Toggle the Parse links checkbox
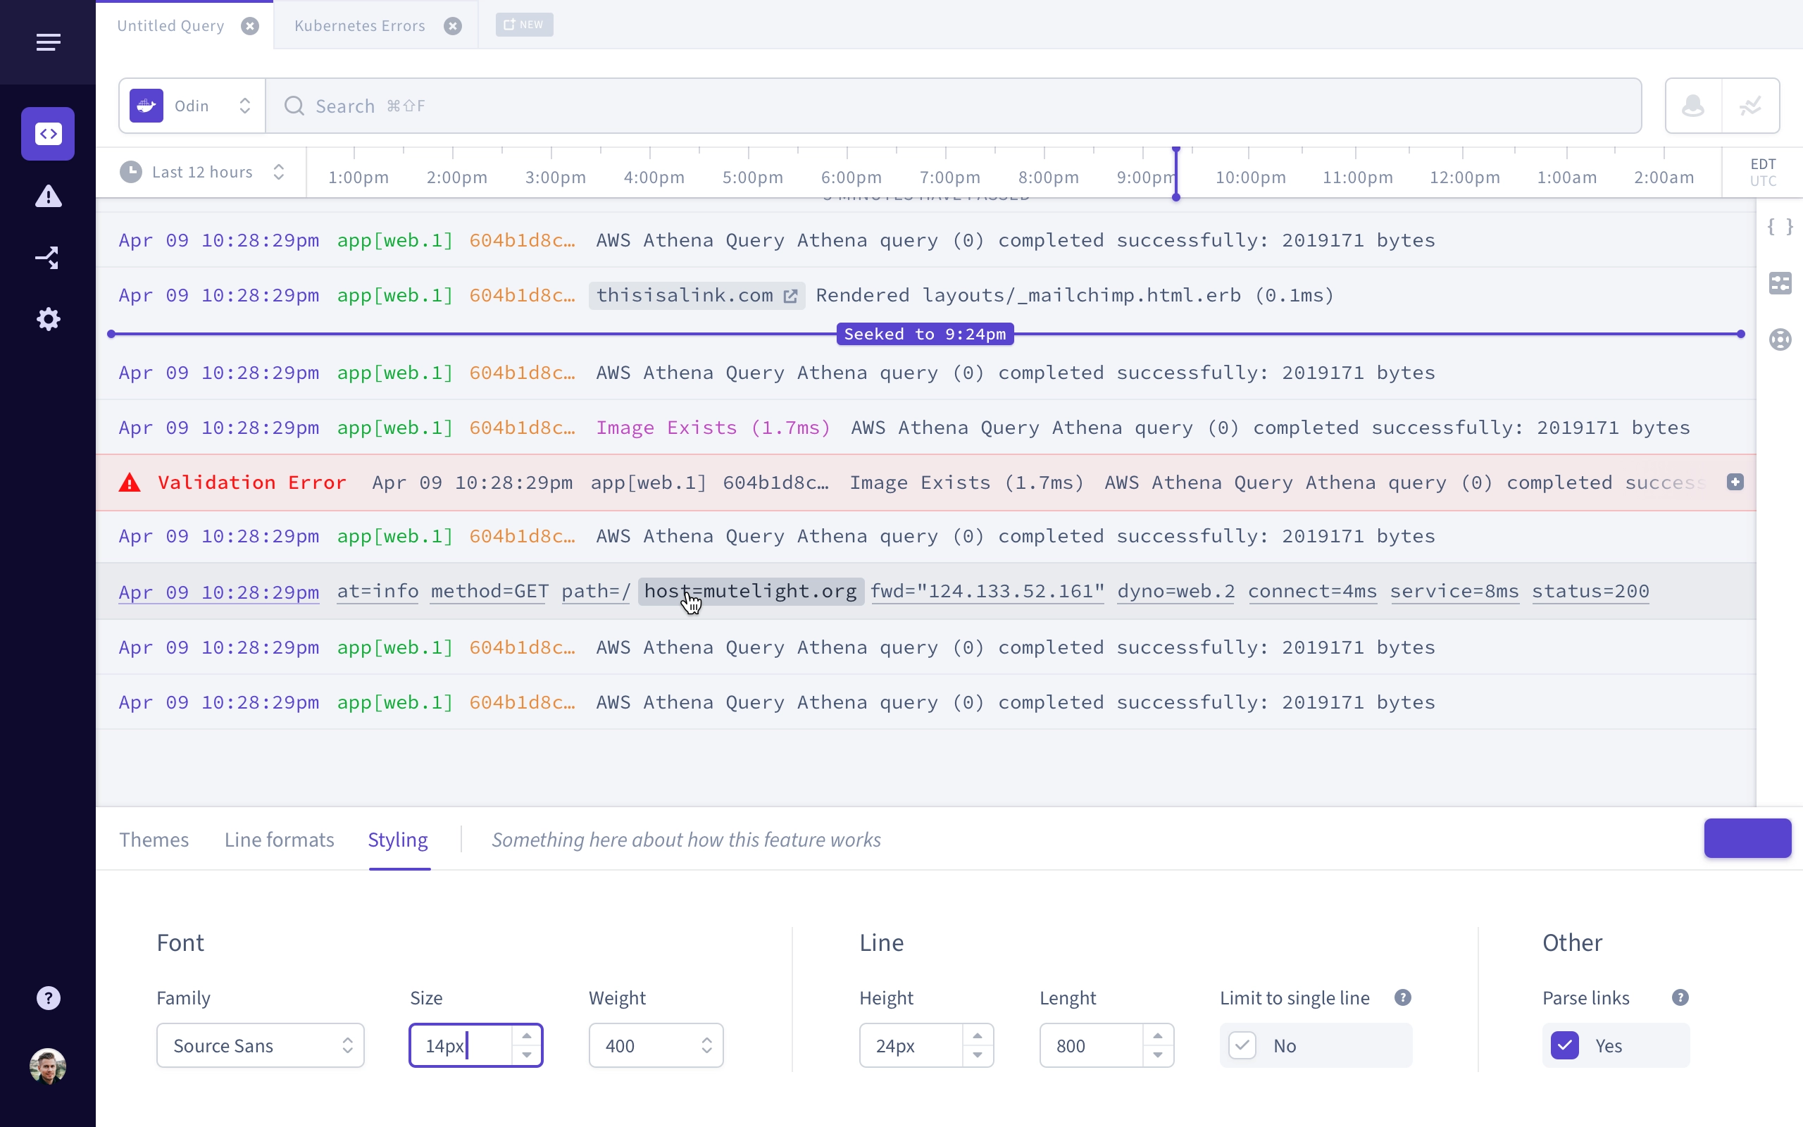1803x1127 pixels. tap(1566, 1046)
